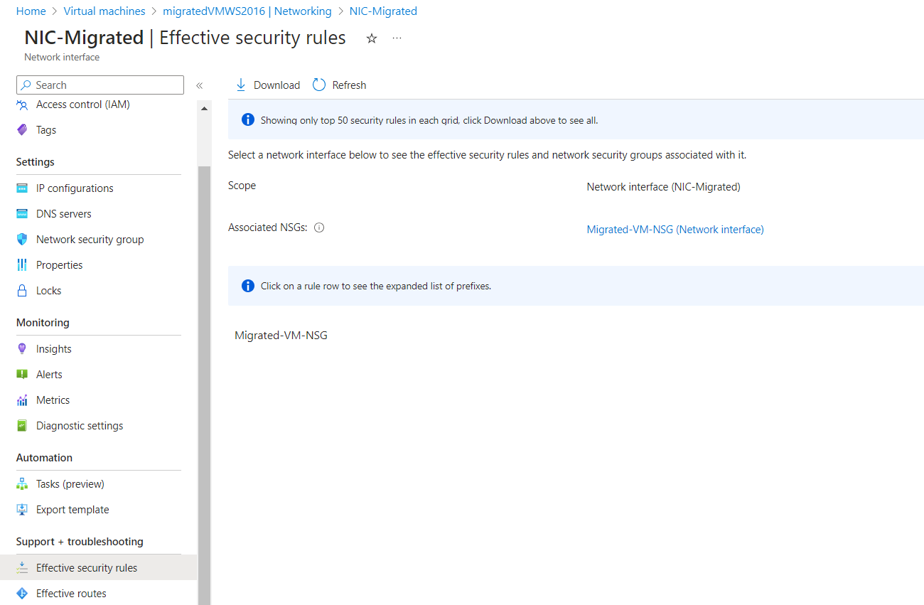Click the Access control (IAM) icon
The height and width of the screenshot is (605, 924).
(22, 105)
